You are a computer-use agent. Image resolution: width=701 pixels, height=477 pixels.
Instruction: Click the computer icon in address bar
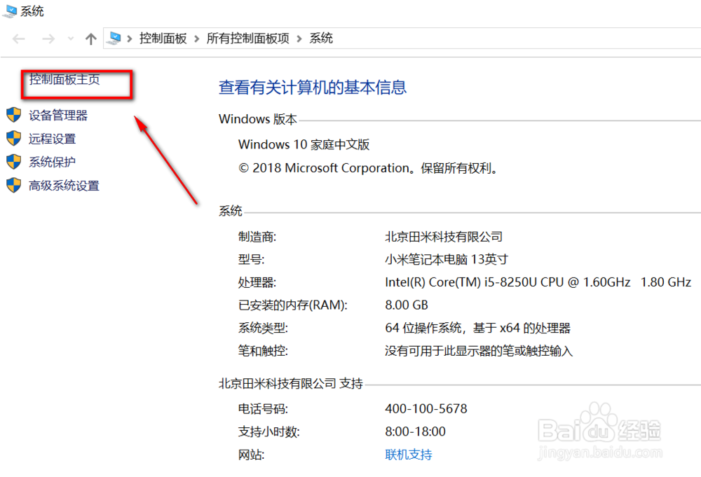(x=114, y=39)
